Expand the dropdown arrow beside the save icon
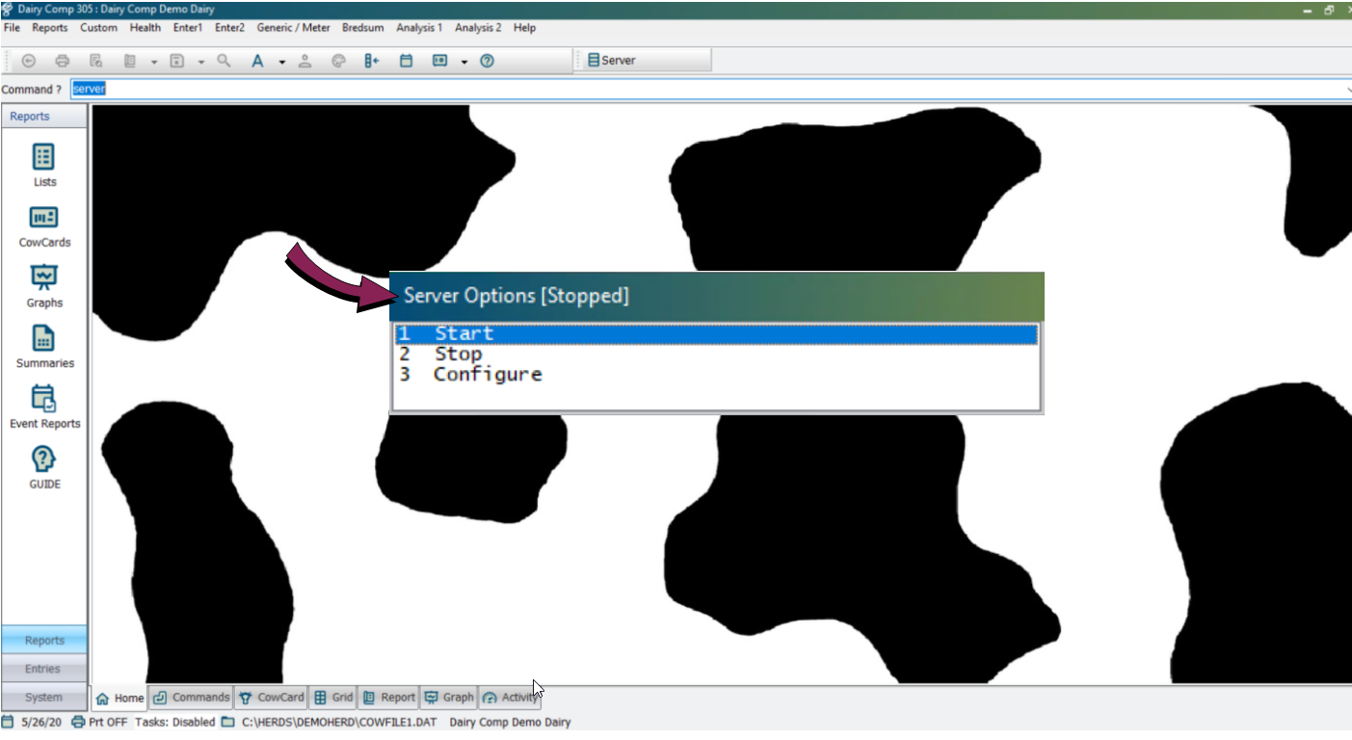Screen dimensions: 1352x740 [201, 62]
